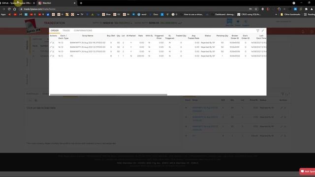The image size is (315, 177).
Task: Open the Reading list
Action: pos(310,14)
